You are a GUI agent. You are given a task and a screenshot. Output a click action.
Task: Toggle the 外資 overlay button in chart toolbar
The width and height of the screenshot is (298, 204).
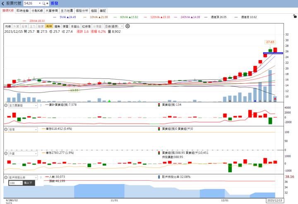16,26
